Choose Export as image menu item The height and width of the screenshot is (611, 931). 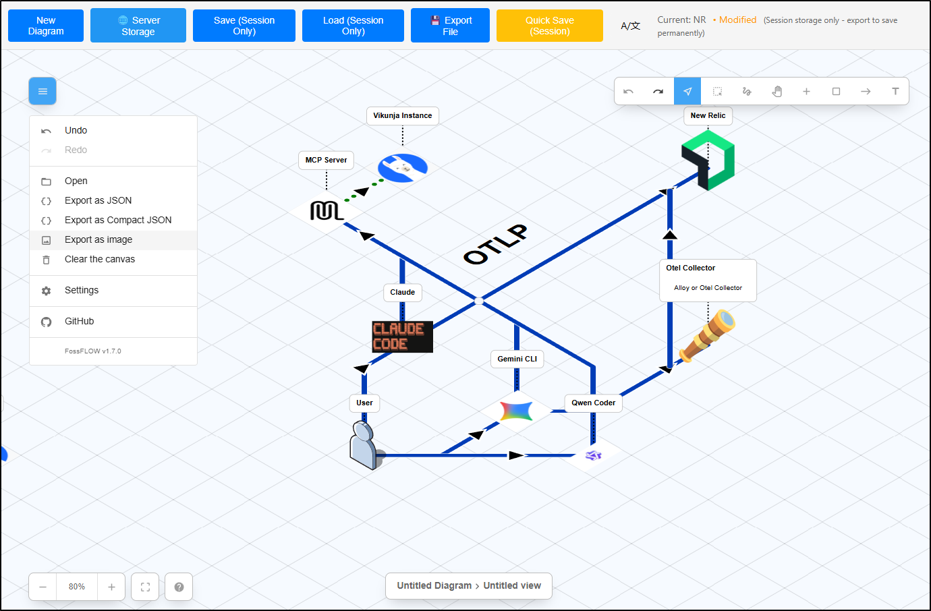(98, 240)
